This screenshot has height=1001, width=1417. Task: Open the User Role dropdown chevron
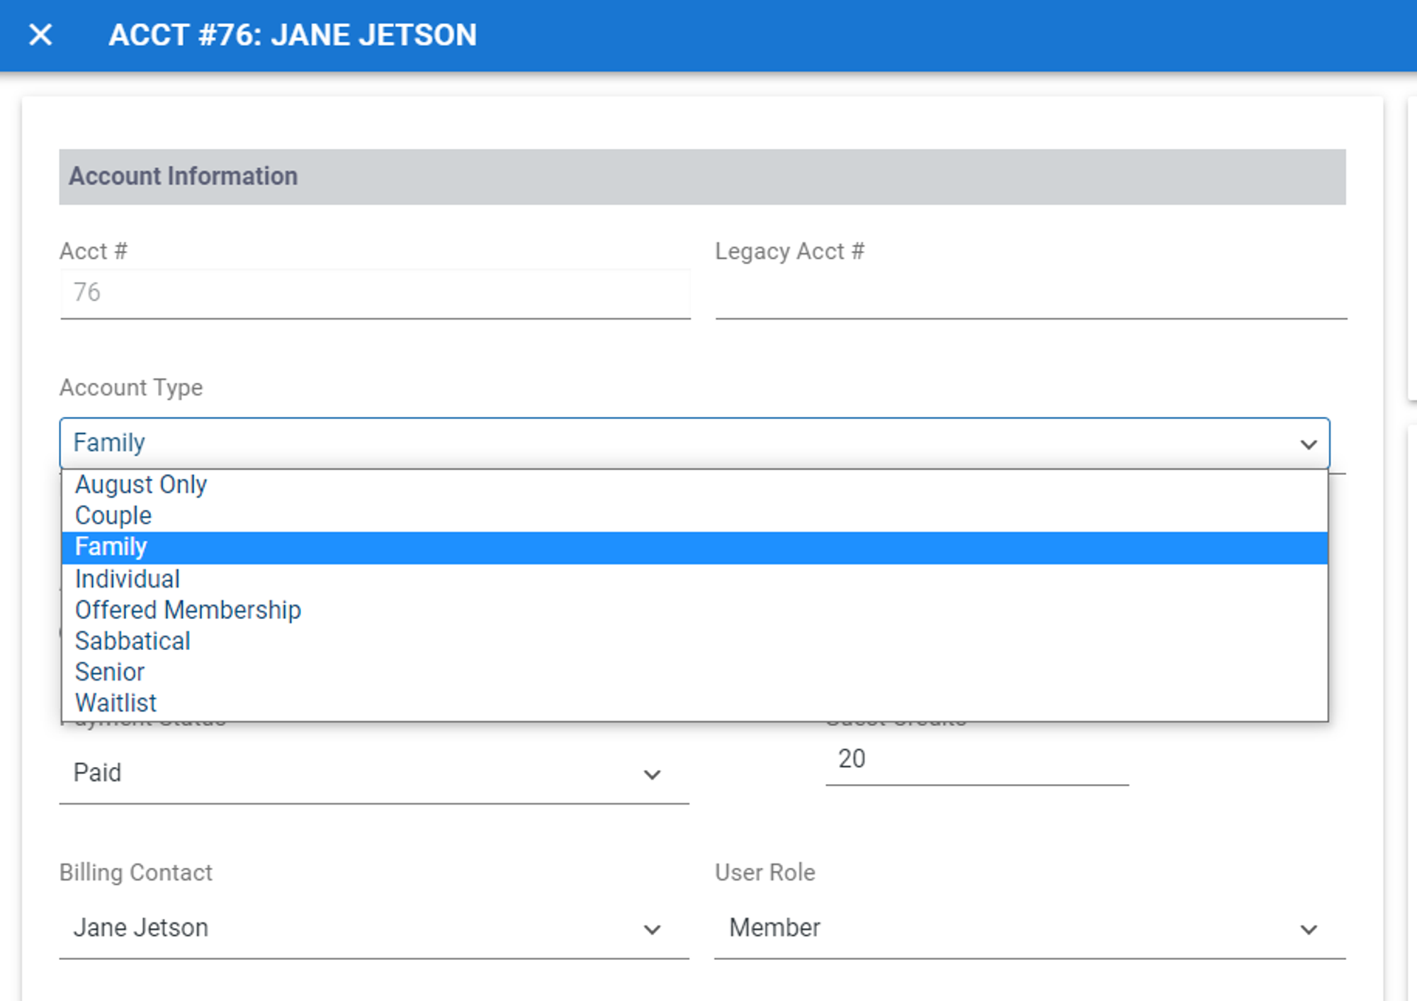pos(1308,929)
